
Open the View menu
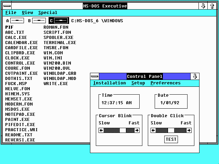point(27,13)
